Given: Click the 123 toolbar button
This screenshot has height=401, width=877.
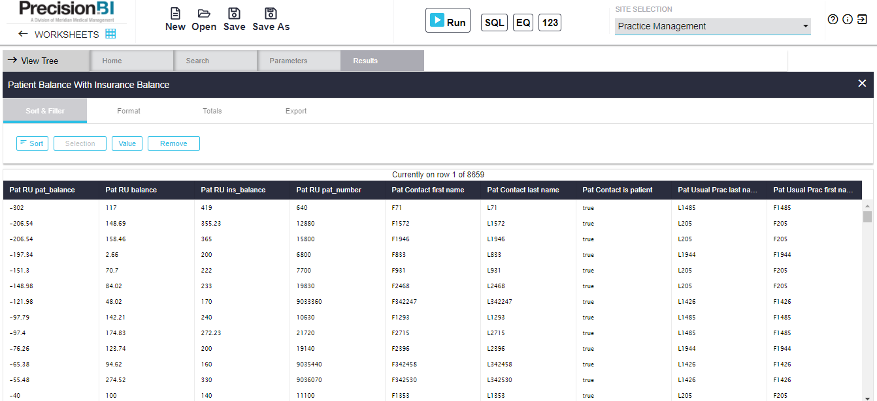Looking at the screenshot, I should (550, 23).
